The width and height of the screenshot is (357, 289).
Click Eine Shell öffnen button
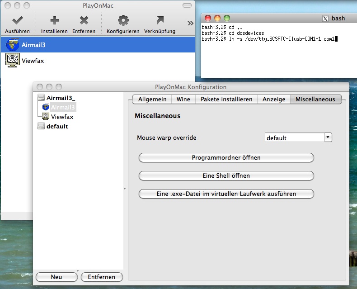[226, 175]
